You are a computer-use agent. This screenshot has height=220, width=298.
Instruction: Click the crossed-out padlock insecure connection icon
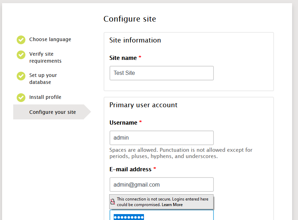pos(113,202)
